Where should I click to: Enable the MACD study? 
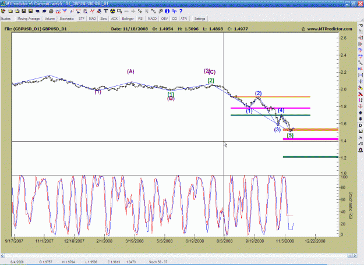pyautogui.click(x=152, y=19)
